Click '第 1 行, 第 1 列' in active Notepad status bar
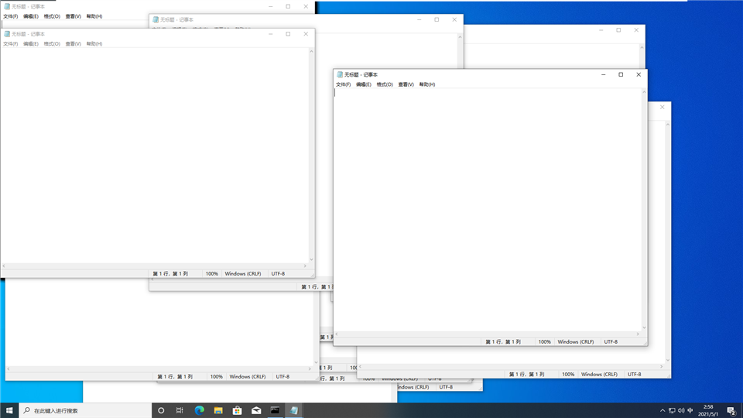743x418 pixels. [x=503, y=341]
